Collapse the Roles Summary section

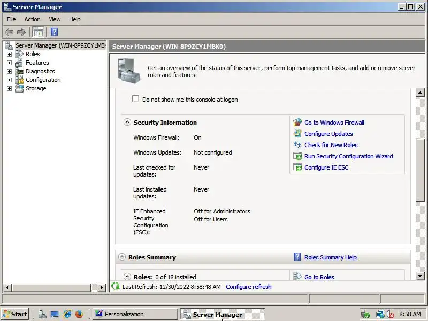[122, 257]
